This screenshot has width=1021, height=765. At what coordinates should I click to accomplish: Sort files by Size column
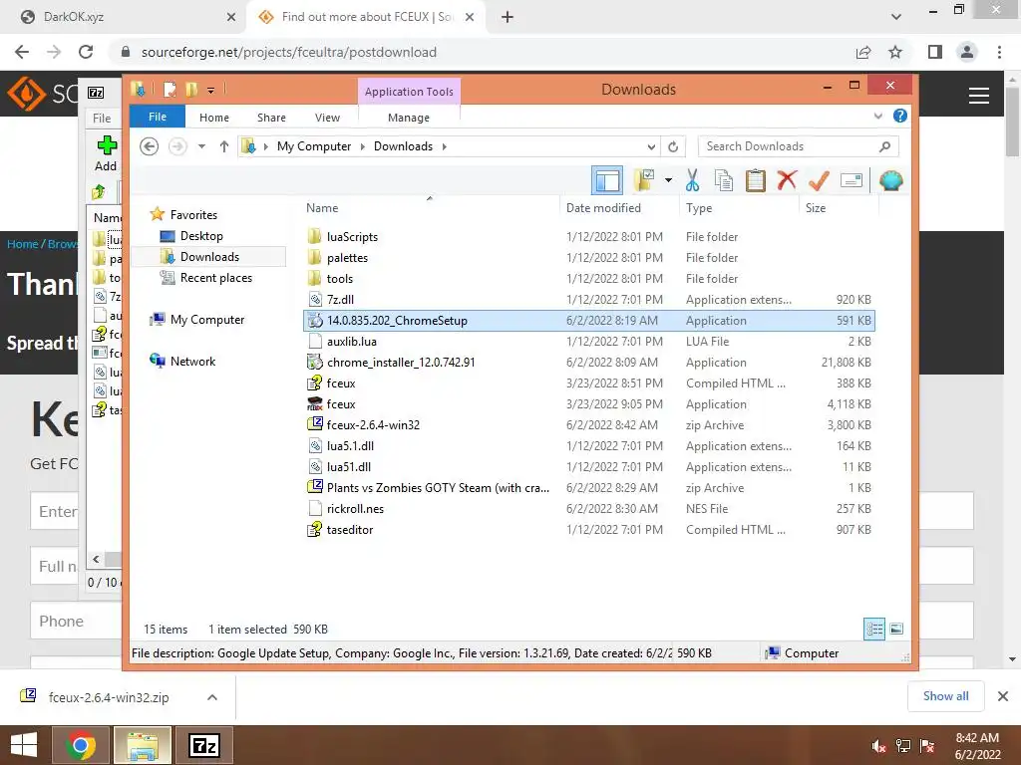(x=816, y=207)
